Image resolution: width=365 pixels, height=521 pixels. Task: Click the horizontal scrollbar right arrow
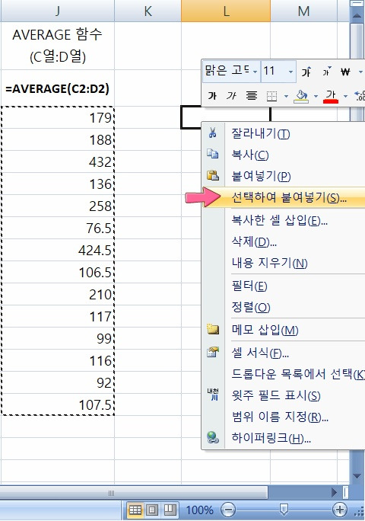point(334,492)
